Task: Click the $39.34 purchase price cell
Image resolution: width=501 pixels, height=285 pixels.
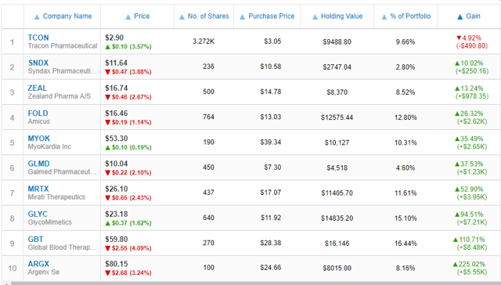Action: pyautogui.click(x=271, y=142)
